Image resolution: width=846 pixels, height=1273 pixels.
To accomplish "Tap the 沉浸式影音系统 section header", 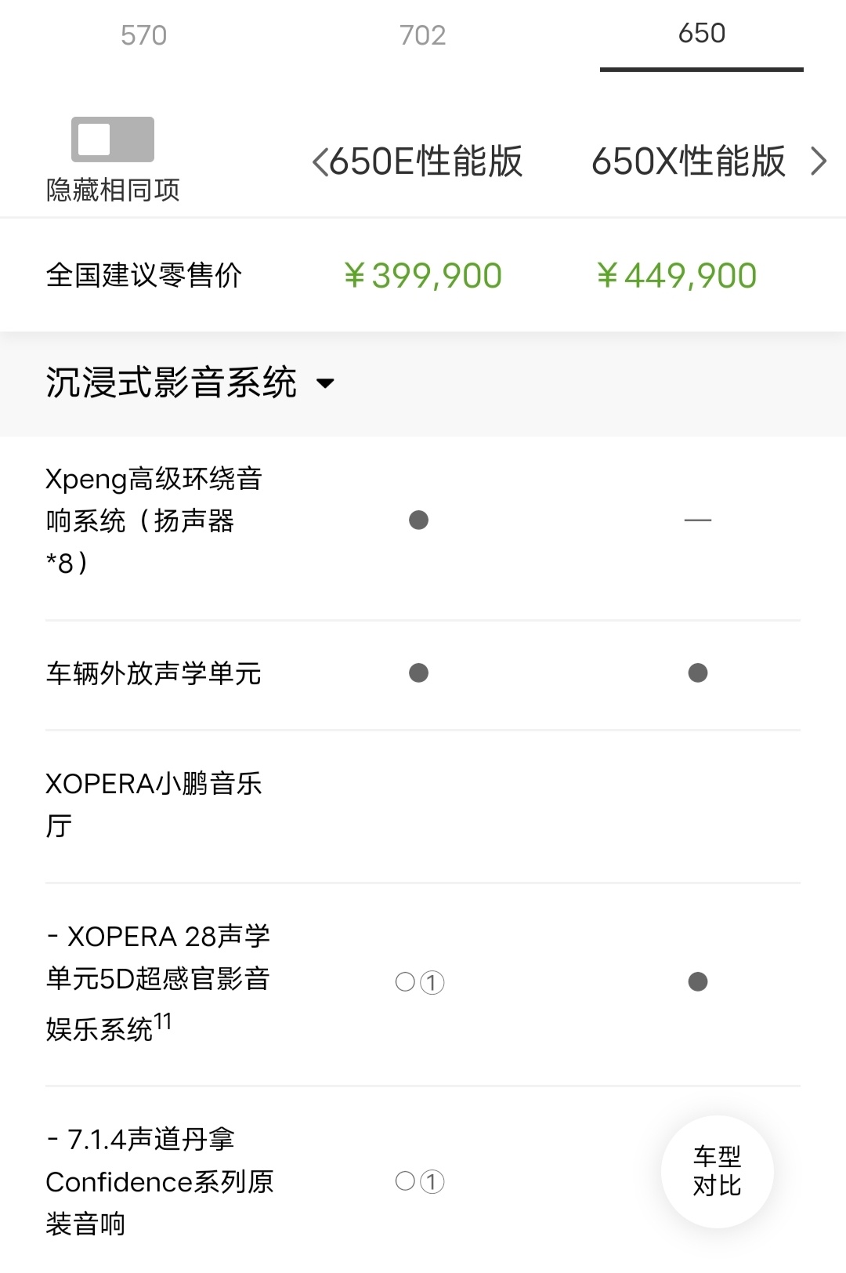I will point(171,383).
